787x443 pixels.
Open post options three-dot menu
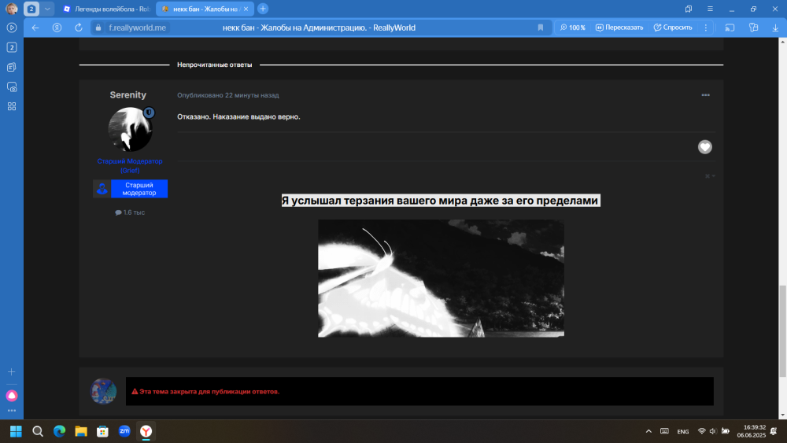coord(706,95)
